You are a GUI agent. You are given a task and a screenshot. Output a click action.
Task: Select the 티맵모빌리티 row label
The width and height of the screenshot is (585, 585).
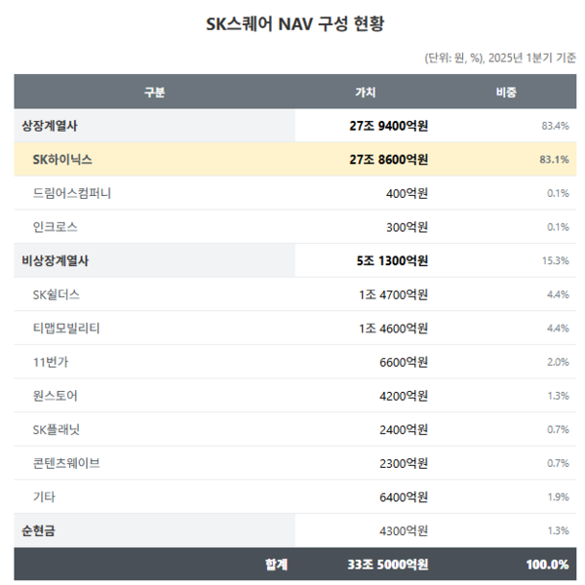(66, 328)
